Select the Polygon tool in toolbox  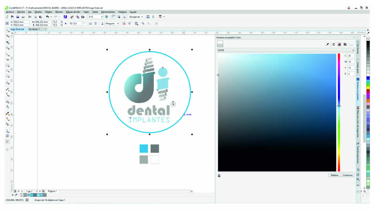7,76
